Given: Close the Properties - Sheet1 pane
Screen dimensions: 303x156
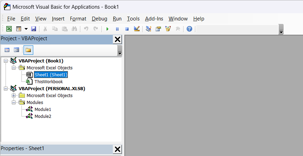Looking at the screenshot, I should coord(117,149).
